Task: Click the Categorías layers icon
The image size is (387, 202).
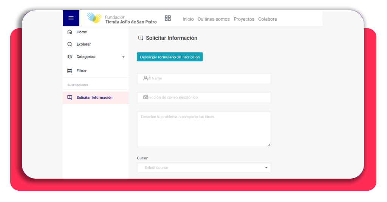Action: coord(70,57)
